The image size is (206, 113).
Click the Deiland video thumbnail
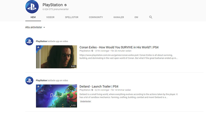(x=56, y=96)
